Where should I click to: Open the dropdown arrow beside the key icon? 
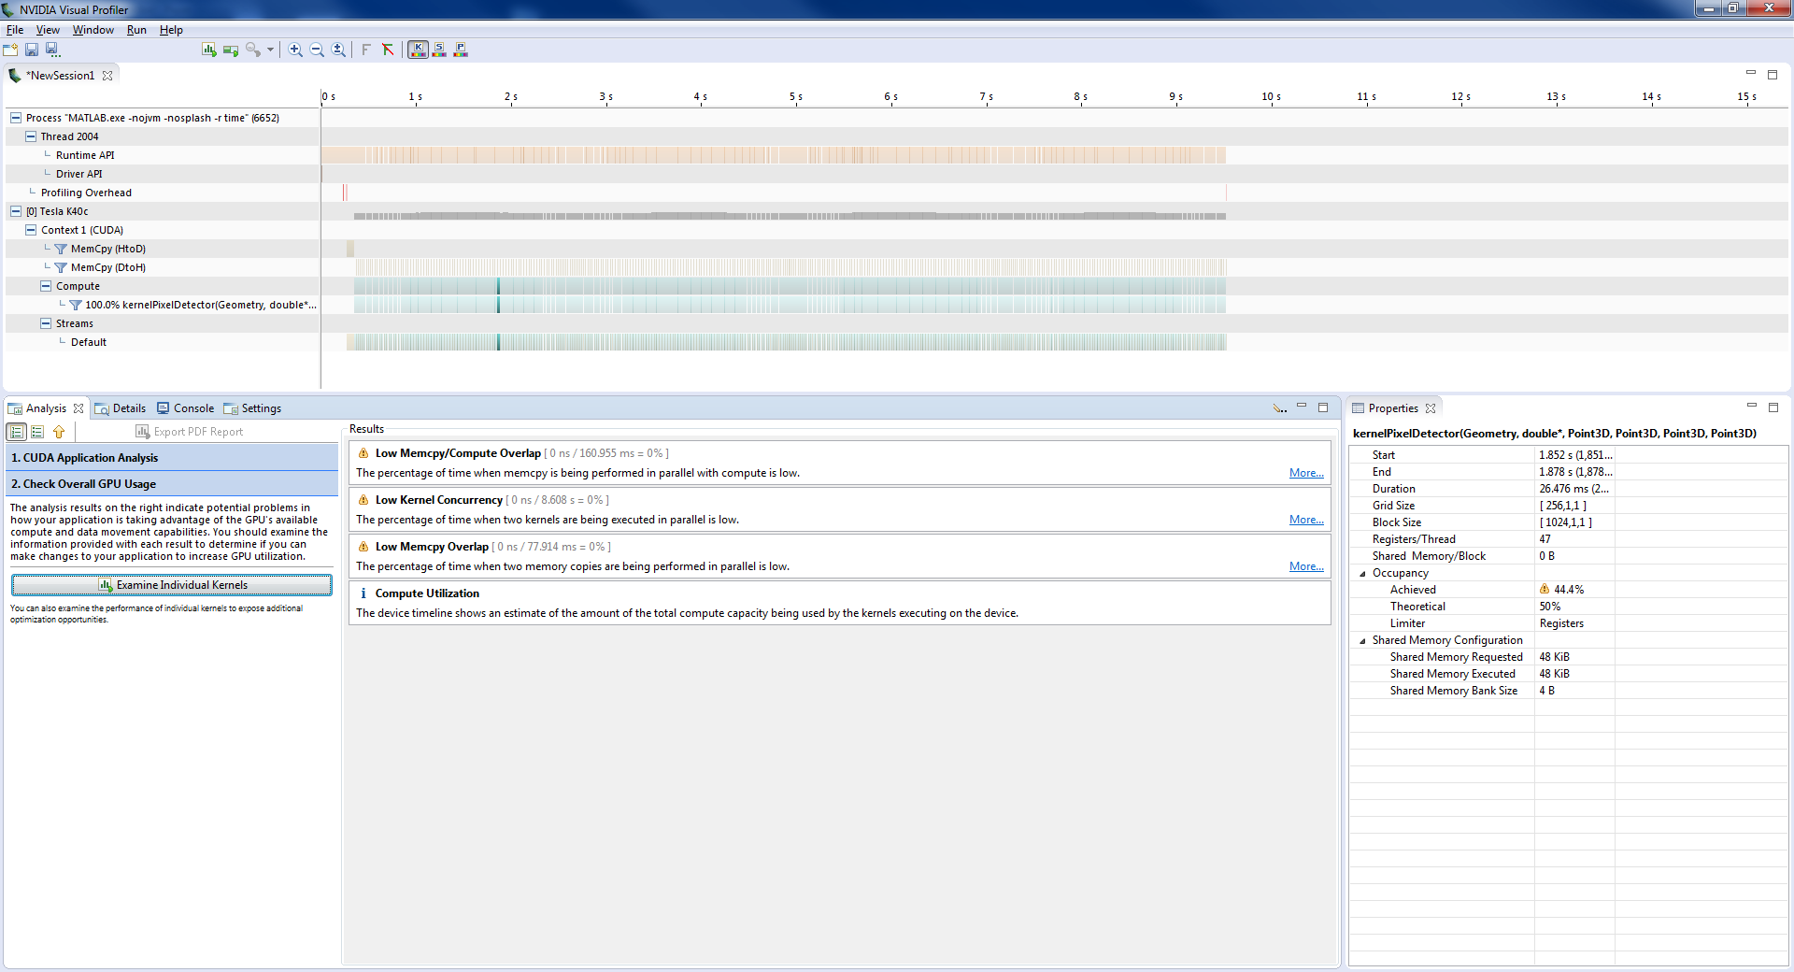[270, 50]
